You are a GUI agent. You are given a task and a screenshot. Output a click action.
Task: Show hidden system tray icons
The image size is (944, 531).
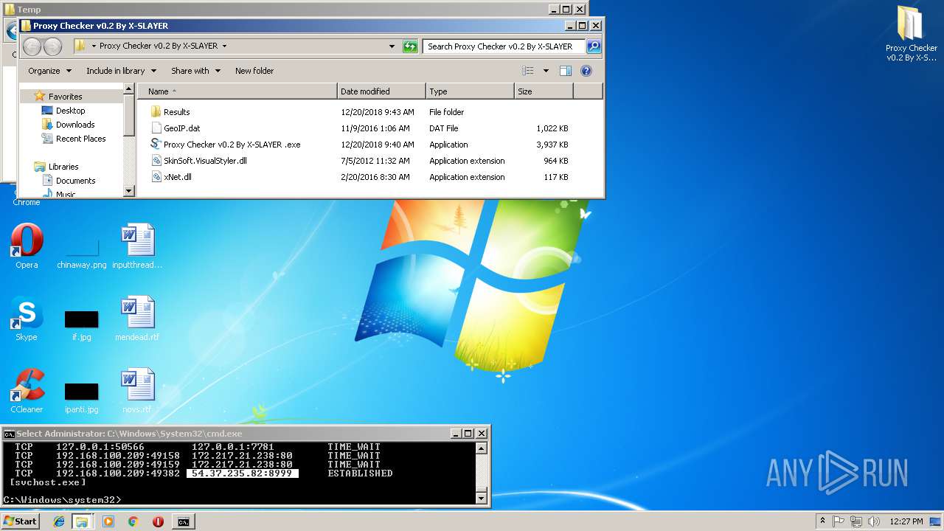coord(822,521)
